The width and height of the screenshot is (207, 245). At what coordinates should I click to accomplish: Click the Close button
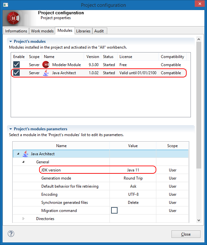pos(186,234)
